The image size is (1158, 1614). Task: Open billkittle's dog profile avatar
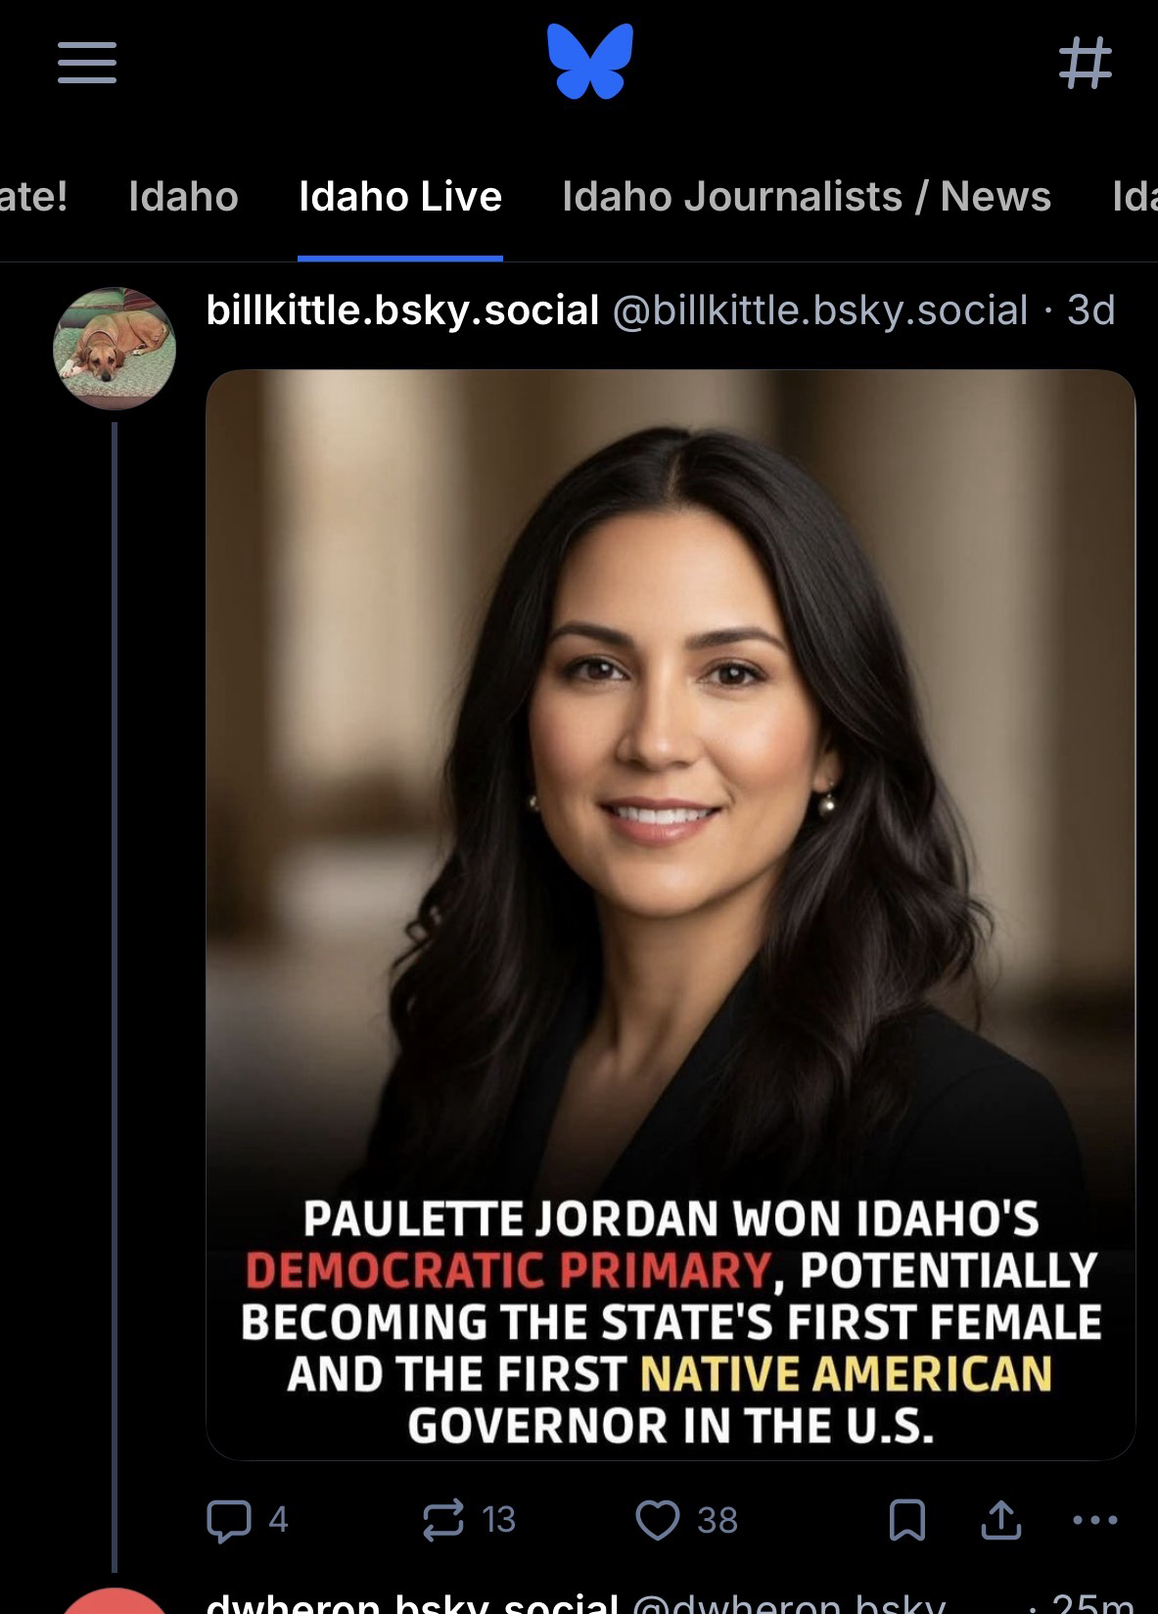tap(115, 348)
